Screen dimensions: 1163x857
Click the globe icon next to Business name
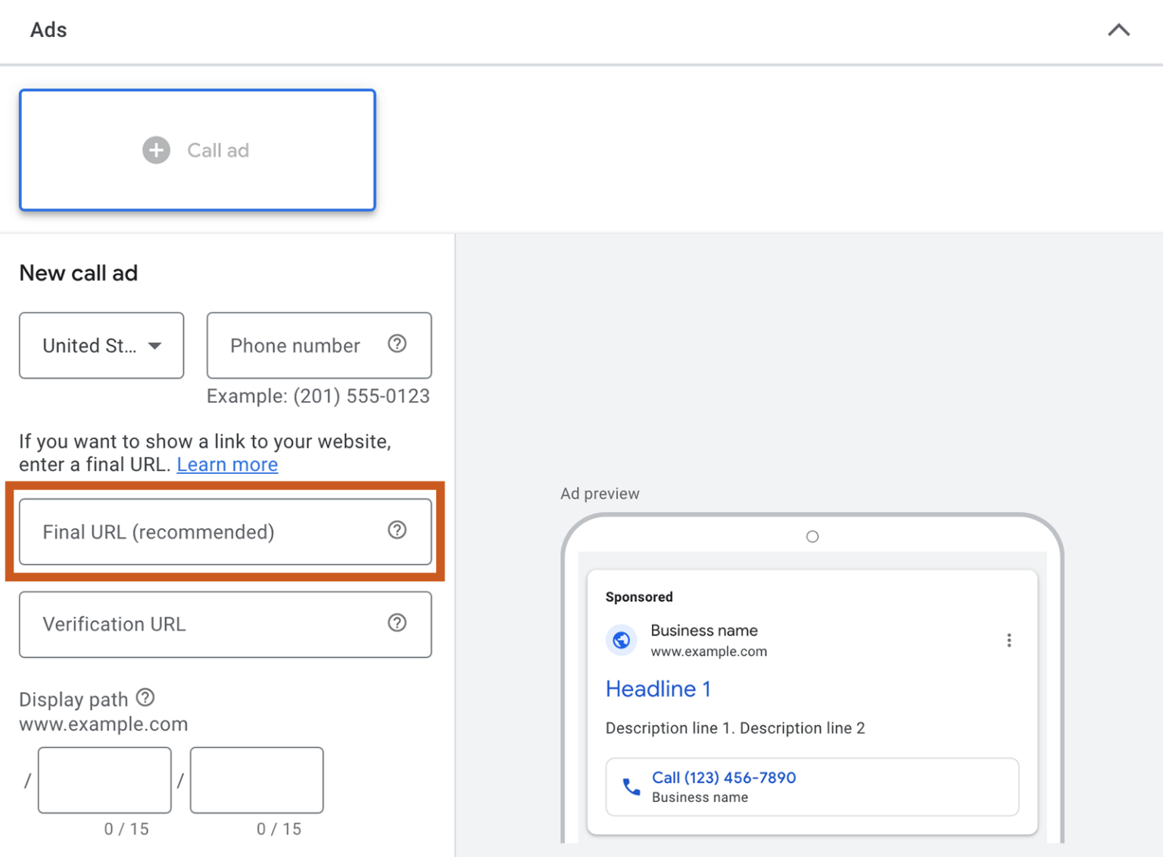(x=621, y=640)
